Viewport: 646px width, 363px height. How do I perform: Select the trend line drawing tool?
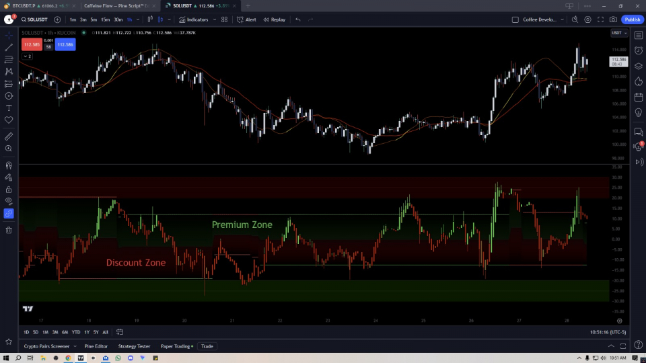coord(9,47)
